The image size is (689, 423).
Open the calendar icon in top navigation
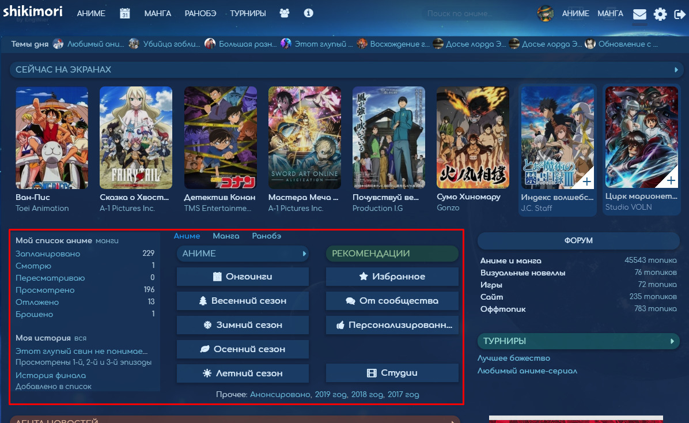click(x=125, y=13)
